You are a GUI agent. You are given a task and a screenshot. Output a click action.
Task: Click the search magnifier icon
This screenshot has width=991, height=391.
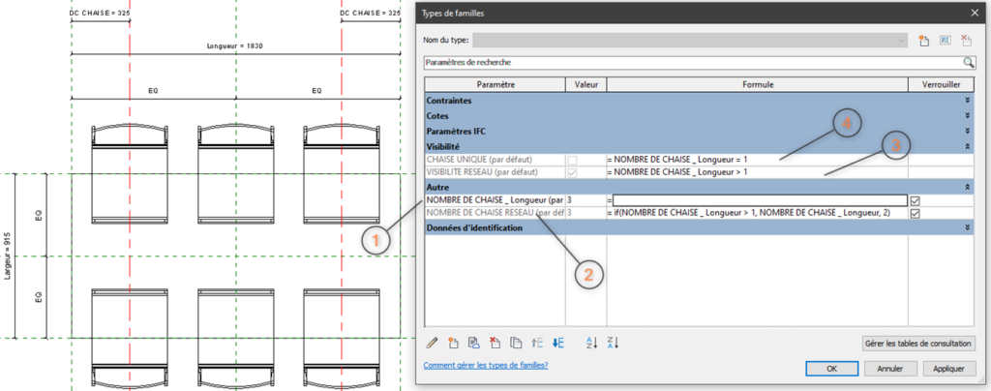[968, 62]
